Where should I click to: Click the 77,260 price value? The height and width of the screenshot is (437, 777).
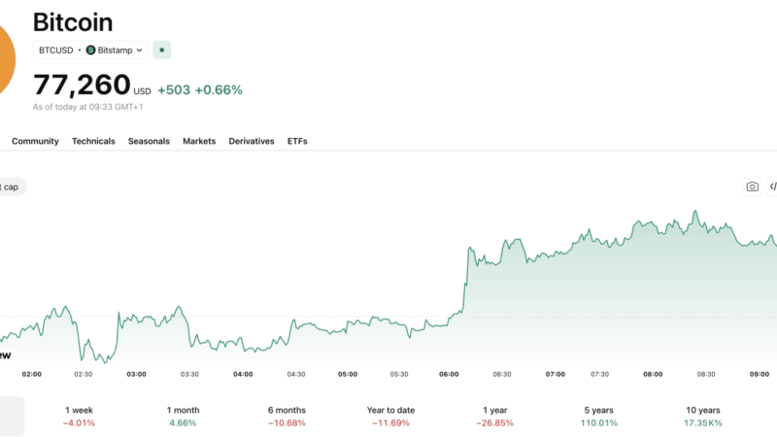click(x=82, y=84)
